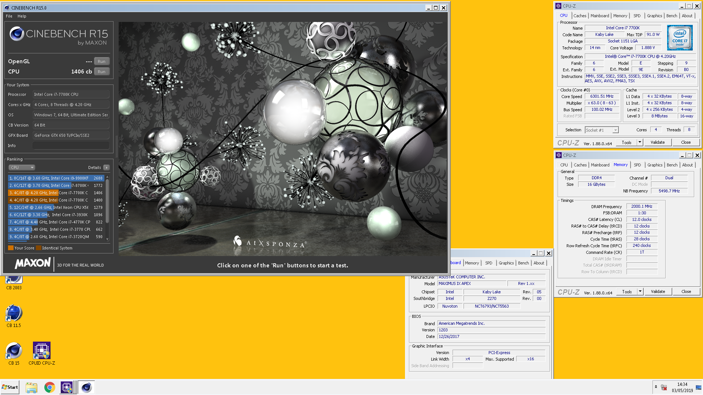The width and height of the screenshot is (703, 395).
Task: Open About tab in Mainboard CPU-Z window
Action: click(x=539, y=263)
